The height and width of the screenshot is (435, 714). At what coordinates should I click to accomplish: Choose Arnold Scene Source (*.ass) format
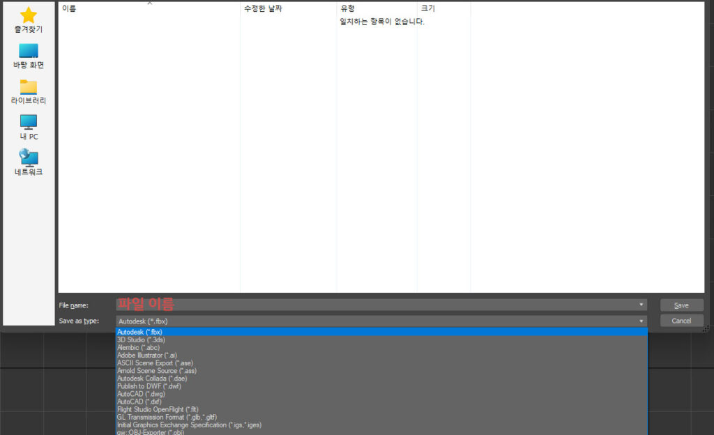(381, 371)
